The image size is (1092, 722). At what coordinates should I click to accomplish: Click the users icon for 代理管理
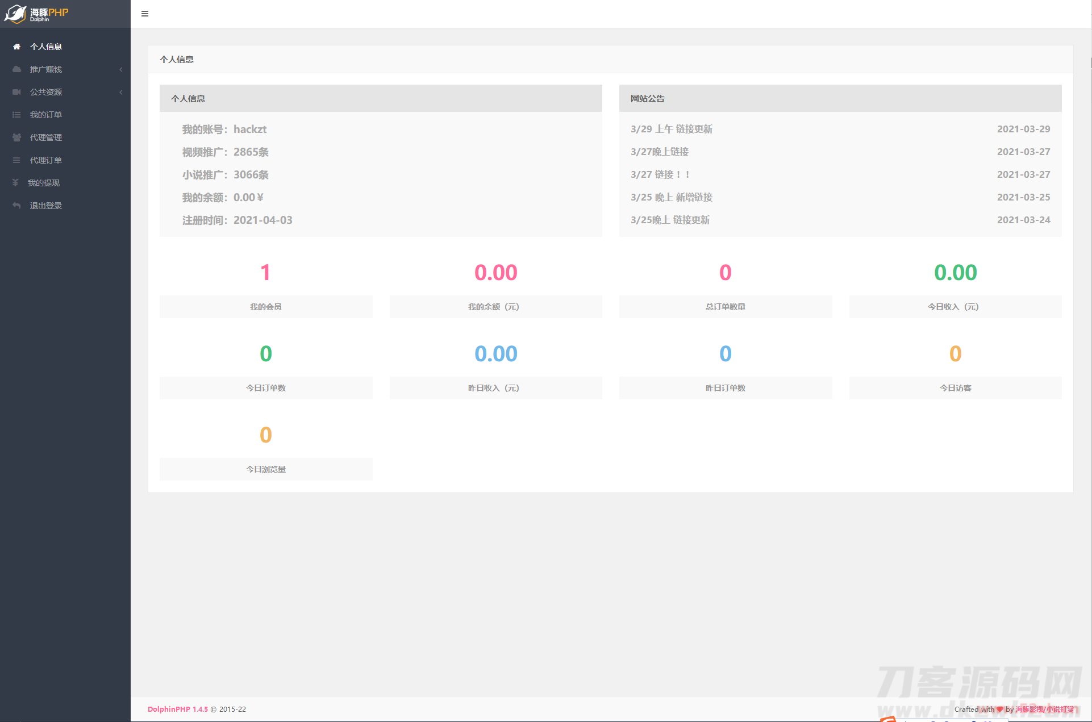(16, 137)
